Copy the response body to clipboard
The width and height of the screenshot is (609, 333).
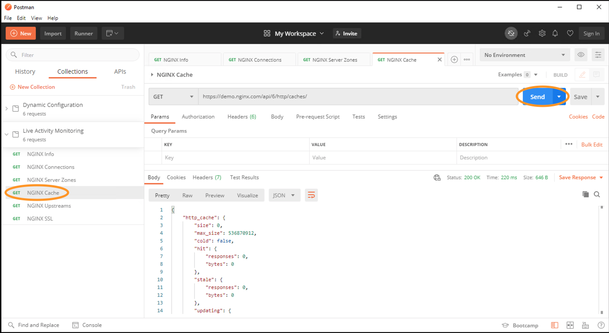[x=585, y=194]
